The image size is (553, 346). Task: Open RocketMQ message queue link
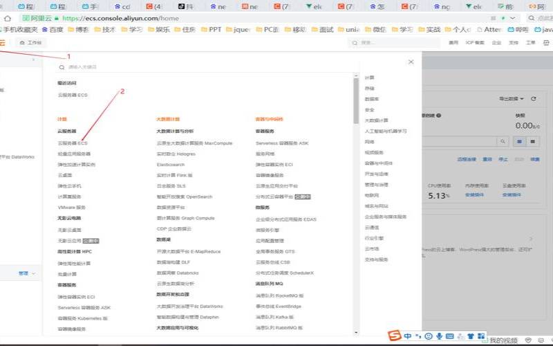(x=280, y=295)
